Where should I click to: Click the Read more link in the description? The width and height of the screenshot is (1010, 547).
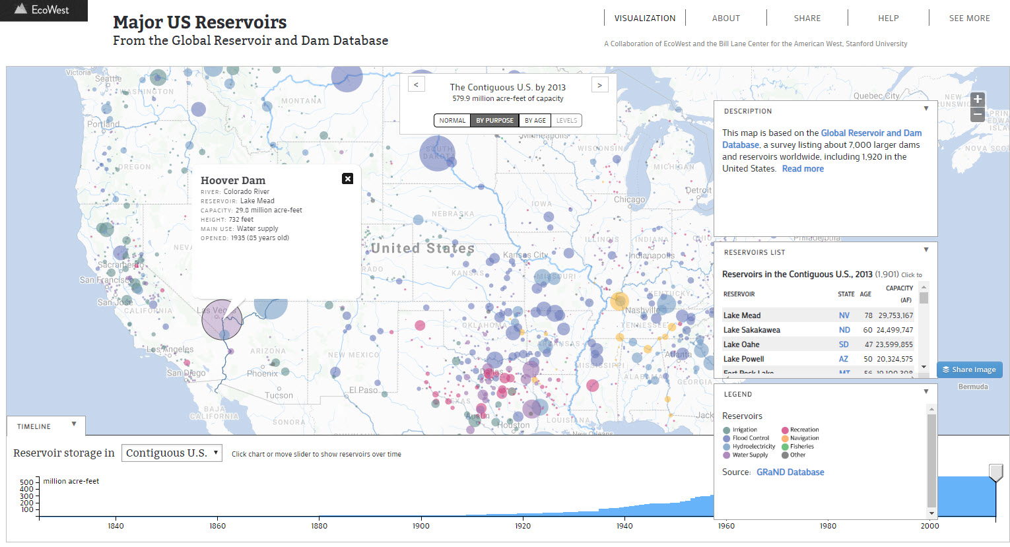click(x=803, y=168)
